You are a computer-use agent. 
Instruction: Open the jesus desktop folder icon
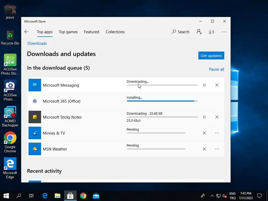click(x=10, y=12)
